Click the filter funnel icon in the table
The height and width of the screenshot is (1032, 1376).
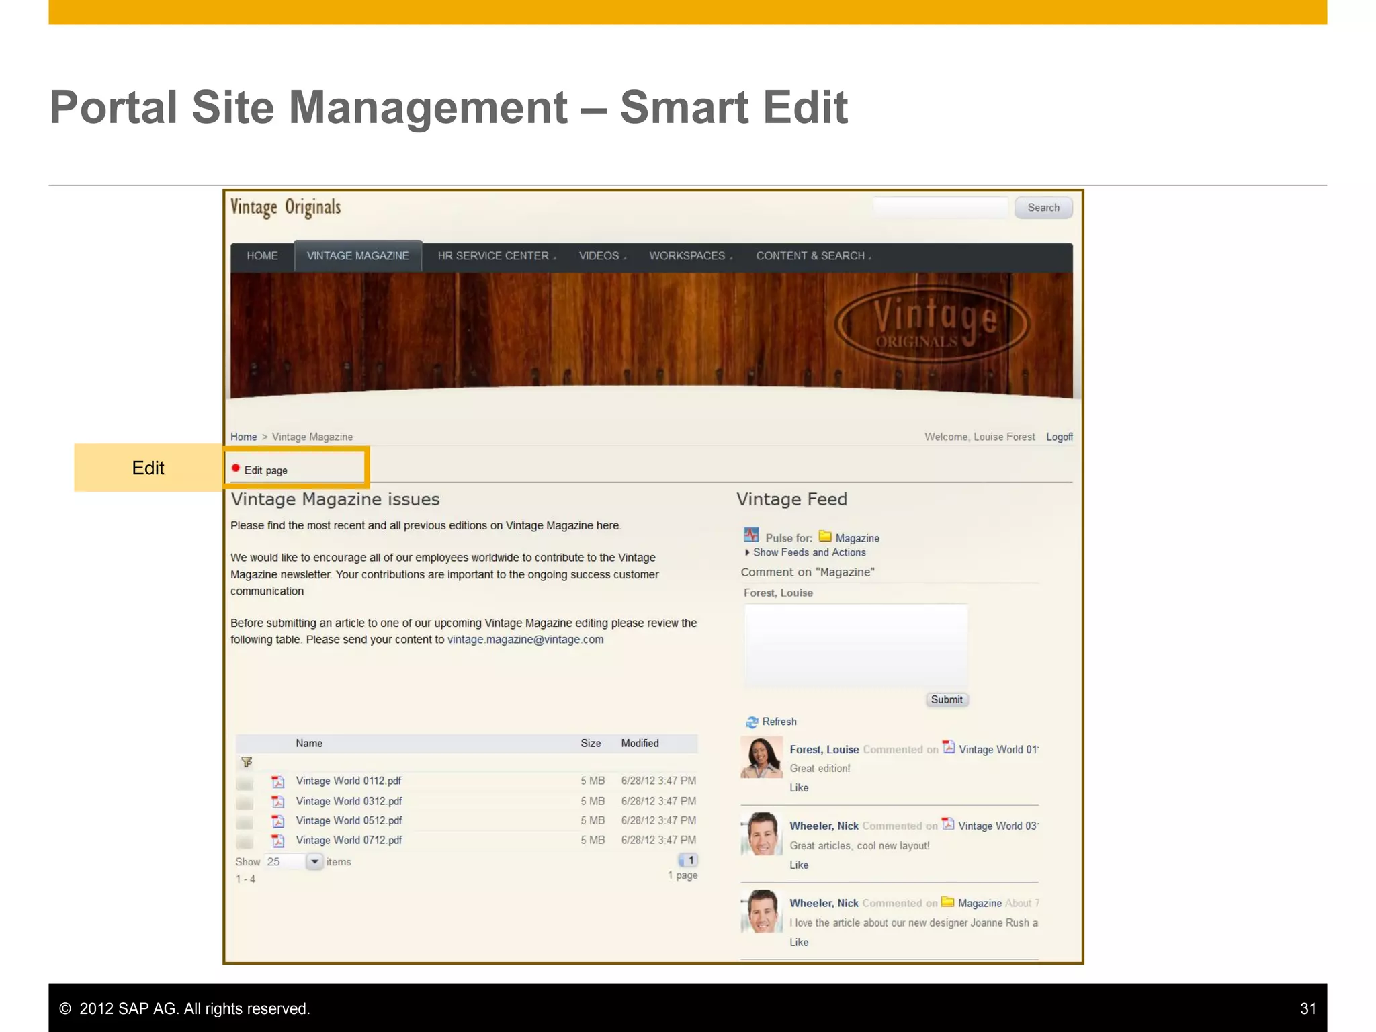coord(247,762)
